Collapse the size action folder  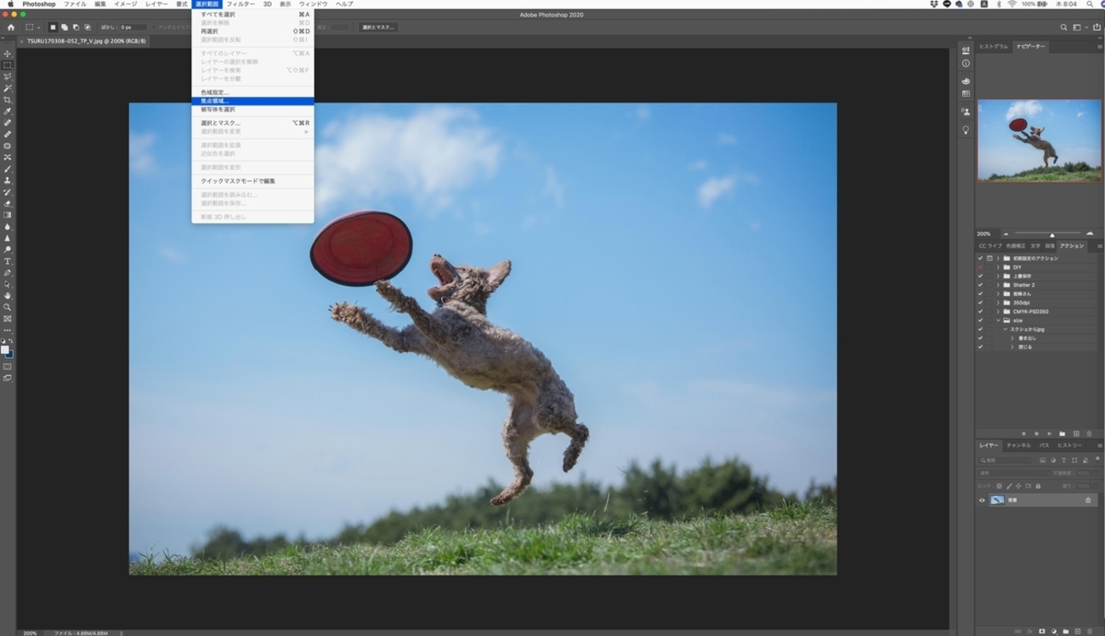[998, 321]
